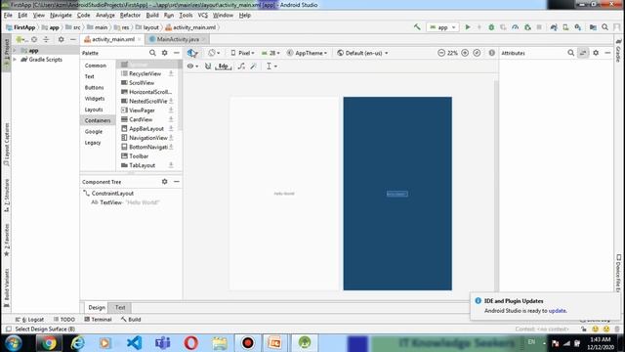Click the Make Project hammer icon
Viewport: 625px width, 352px height.
417,27
